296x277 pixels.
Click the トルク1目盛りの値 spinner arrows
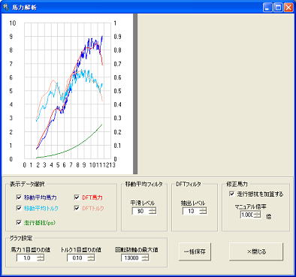click(x=91, y=257)
